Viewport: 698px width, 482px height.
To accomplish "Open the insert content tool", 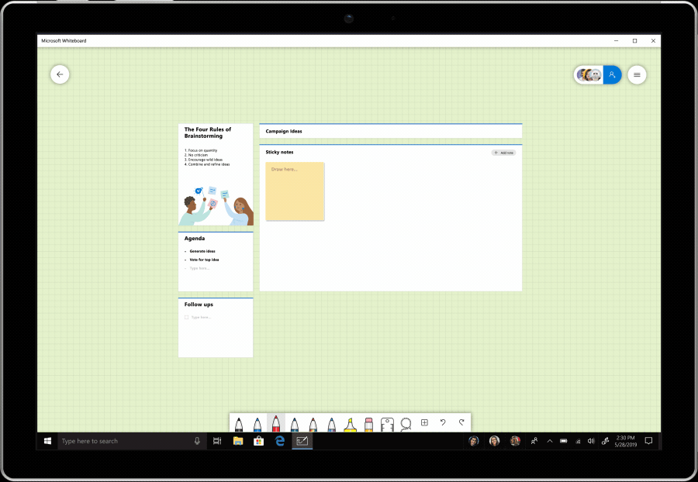I will pyautogui.click(x=424, y=422).
